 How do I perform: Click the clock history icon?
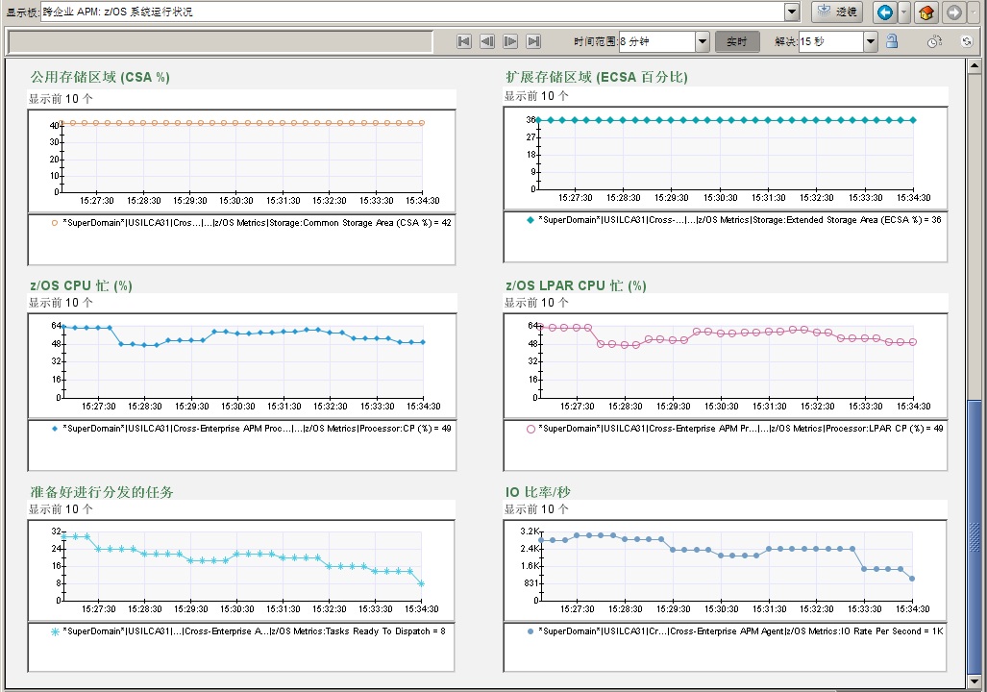[934, 41]
